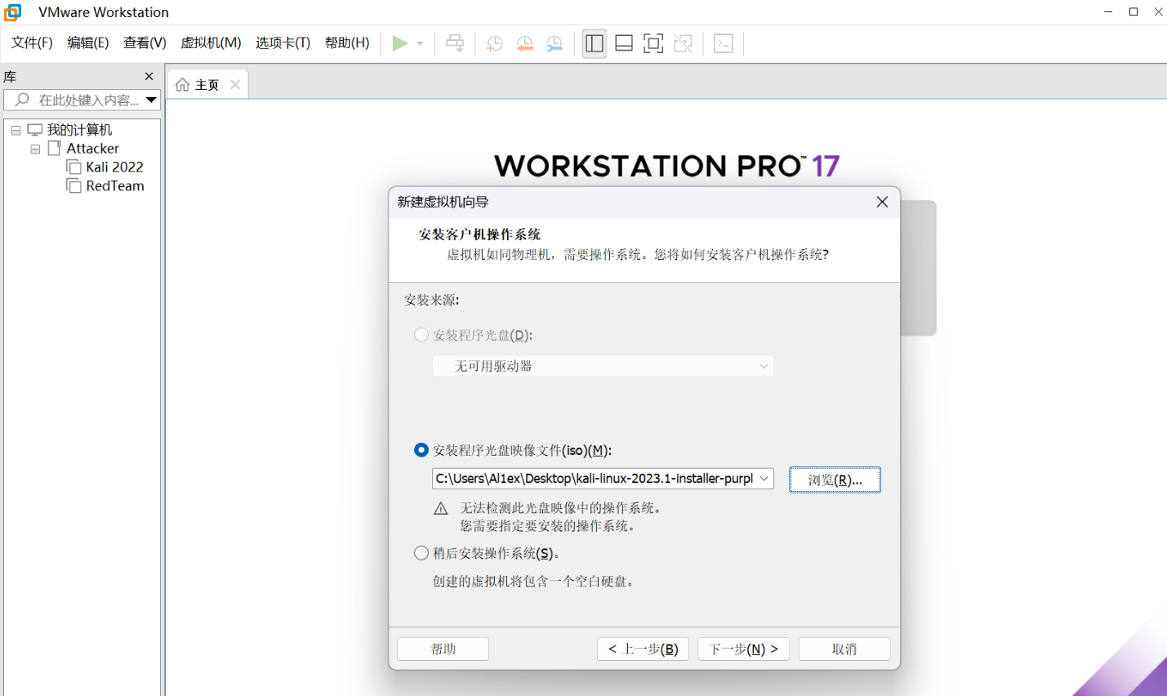Image resolution: width=1167 pixels, height=696 pixels.
Task: Click the 上一步(B) back button
Action: pyautogui.click(x=644, y=649)
